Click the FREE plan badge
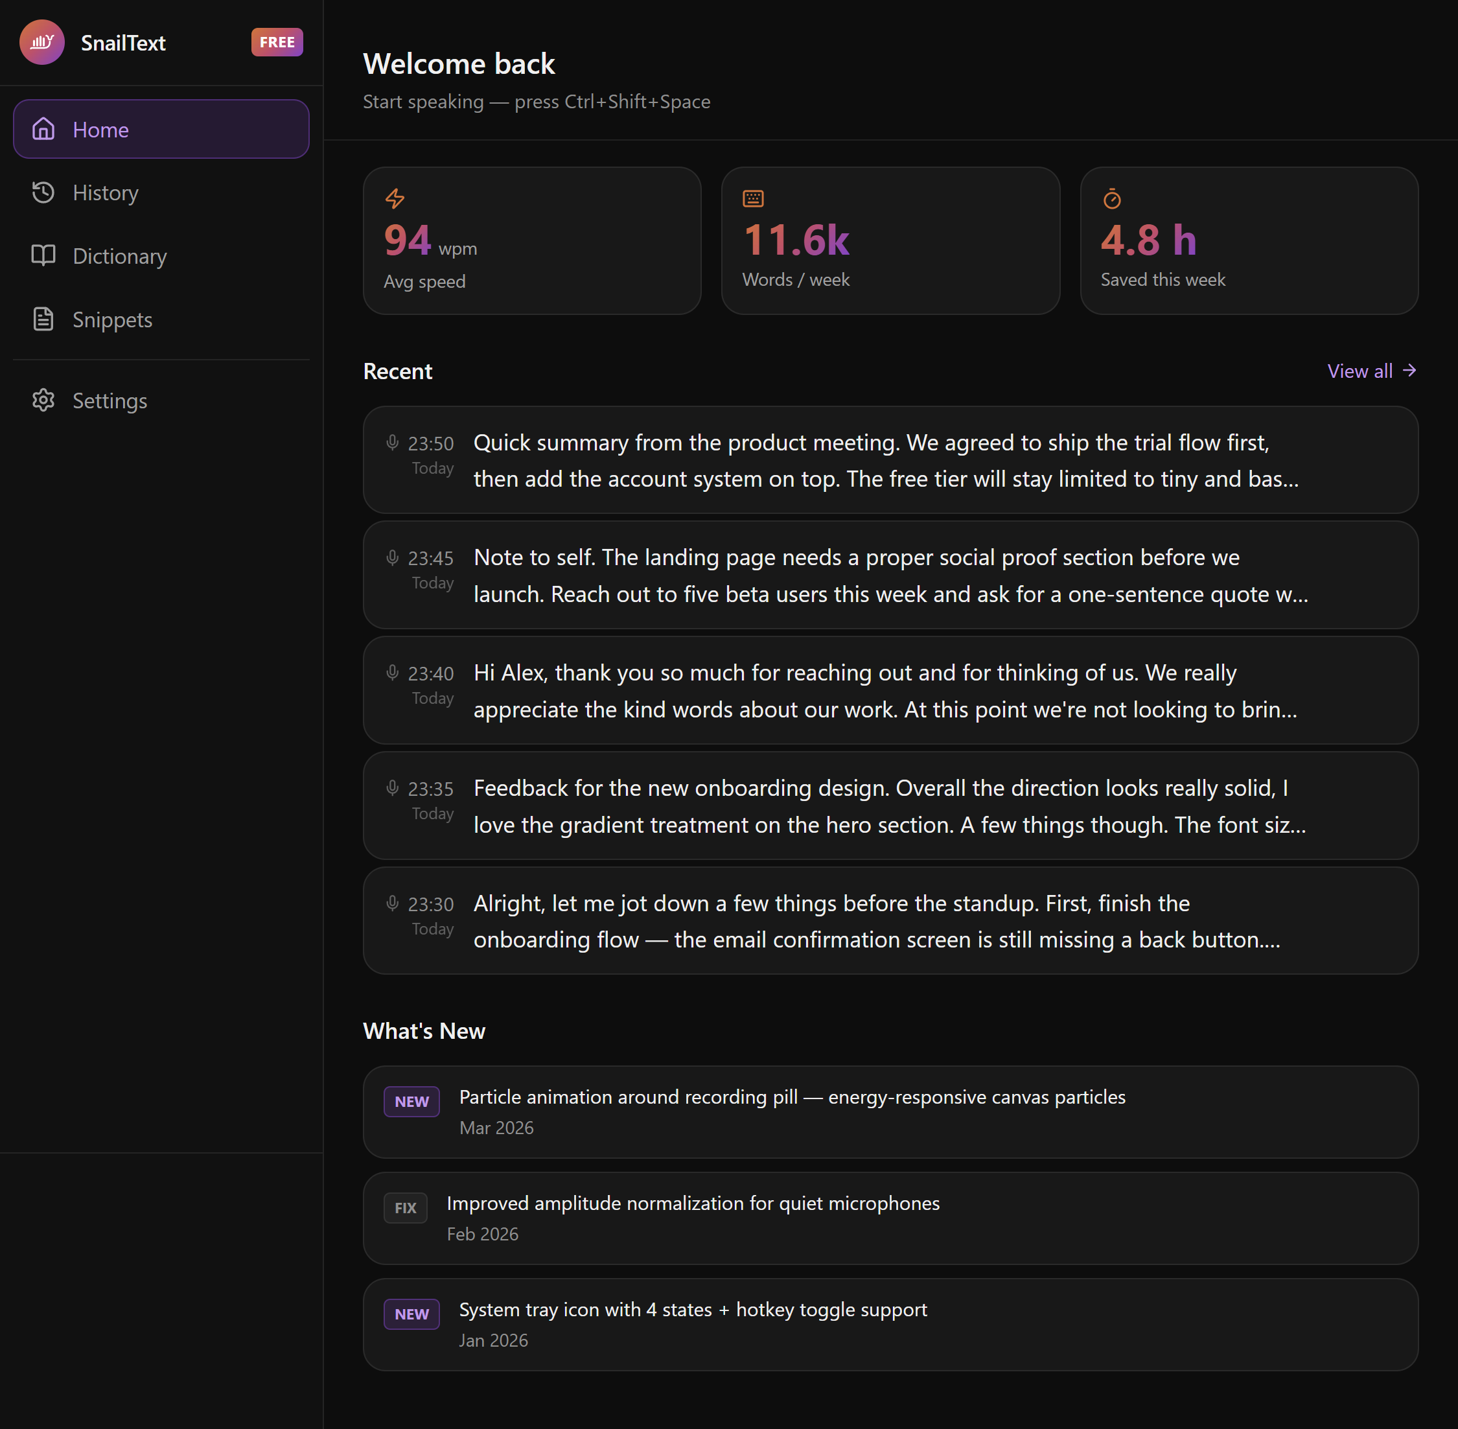The image size is (1458, 1429). pyautogui.click(x=276, y=42)
